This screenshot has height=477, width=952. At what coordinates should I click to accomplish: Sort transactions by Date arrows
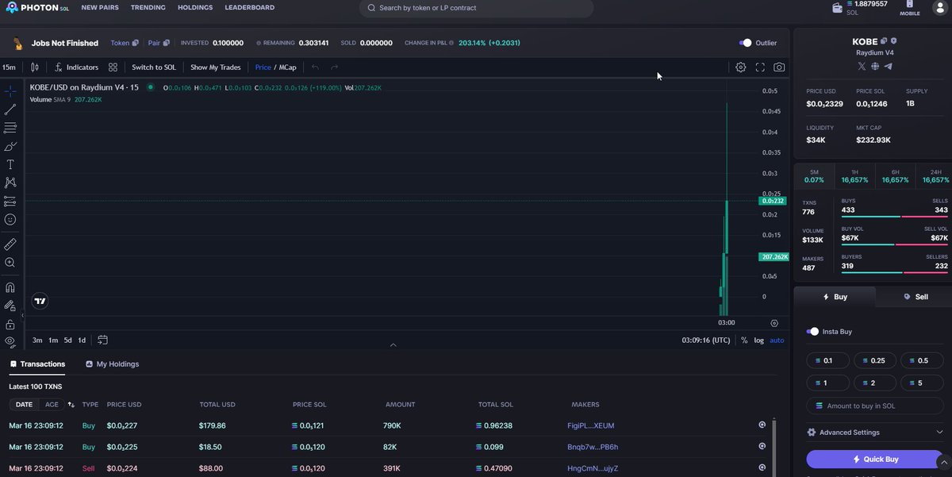(71, 405)
